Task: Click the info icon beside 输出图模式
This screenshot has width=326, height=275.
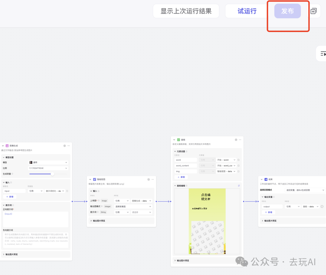Action: click(102, 206)
